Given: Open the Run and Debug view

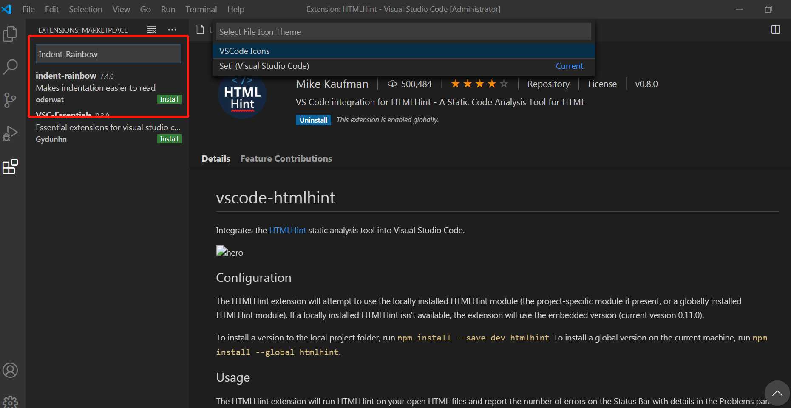Looking at the screenshot, I should click(10, 133).
